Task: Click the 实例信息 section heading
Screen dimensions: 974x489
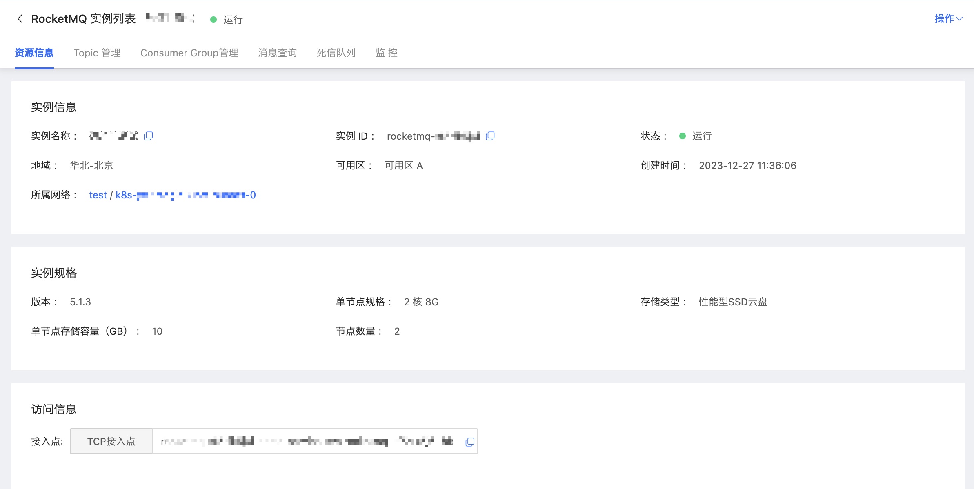Action: click(54, 107)
